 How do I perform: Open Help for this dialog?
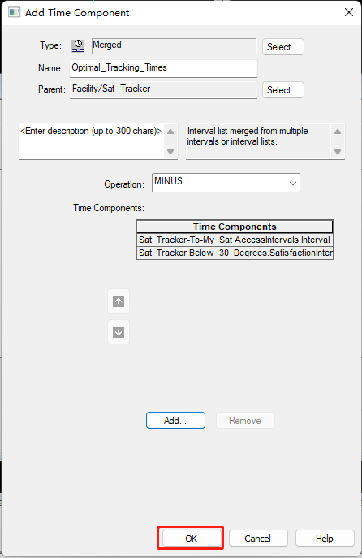coord(325,538)
